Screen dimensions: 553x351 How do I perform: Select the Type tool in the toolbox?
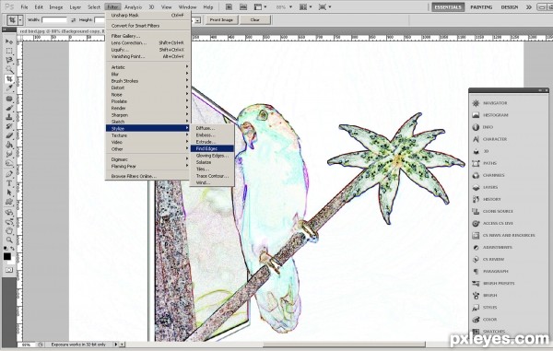[x=9, y=183]
